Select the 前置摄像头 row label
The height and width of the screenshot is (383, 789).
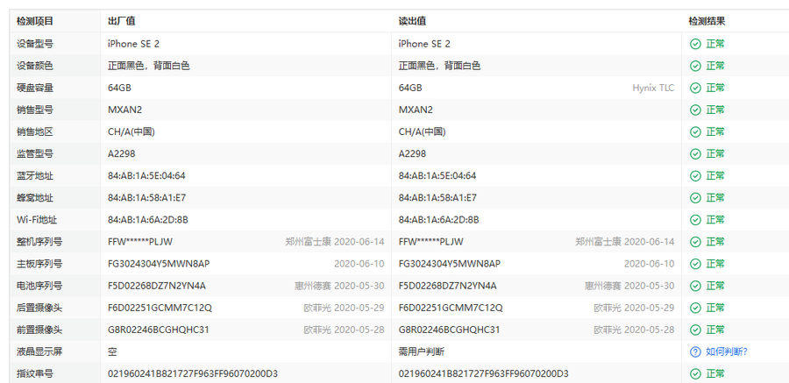39,330
